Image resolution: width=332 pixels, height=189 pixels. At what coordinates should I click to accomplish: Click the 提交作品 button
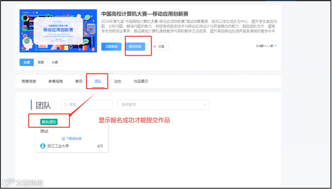click(x=135, y=47)
